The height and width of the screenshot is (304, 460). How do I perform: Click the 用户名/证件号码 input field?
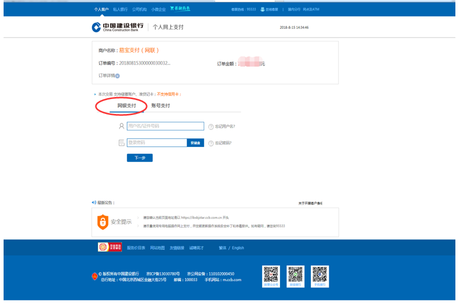pos(165,126)
